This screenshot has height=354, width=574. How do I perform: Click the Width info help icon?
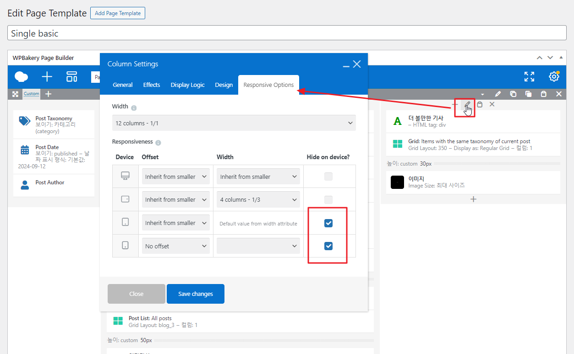pos(134,108)
